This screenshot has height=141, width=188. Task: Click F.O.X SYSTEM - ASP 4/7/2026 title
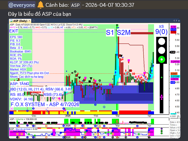pyautogui.click(x=45, y=104)
